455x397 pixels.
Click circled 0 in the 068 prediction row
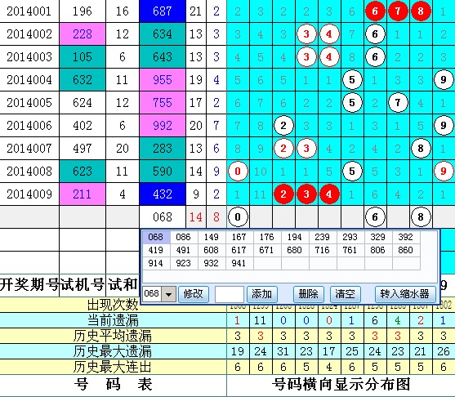[x=238, y=217]
